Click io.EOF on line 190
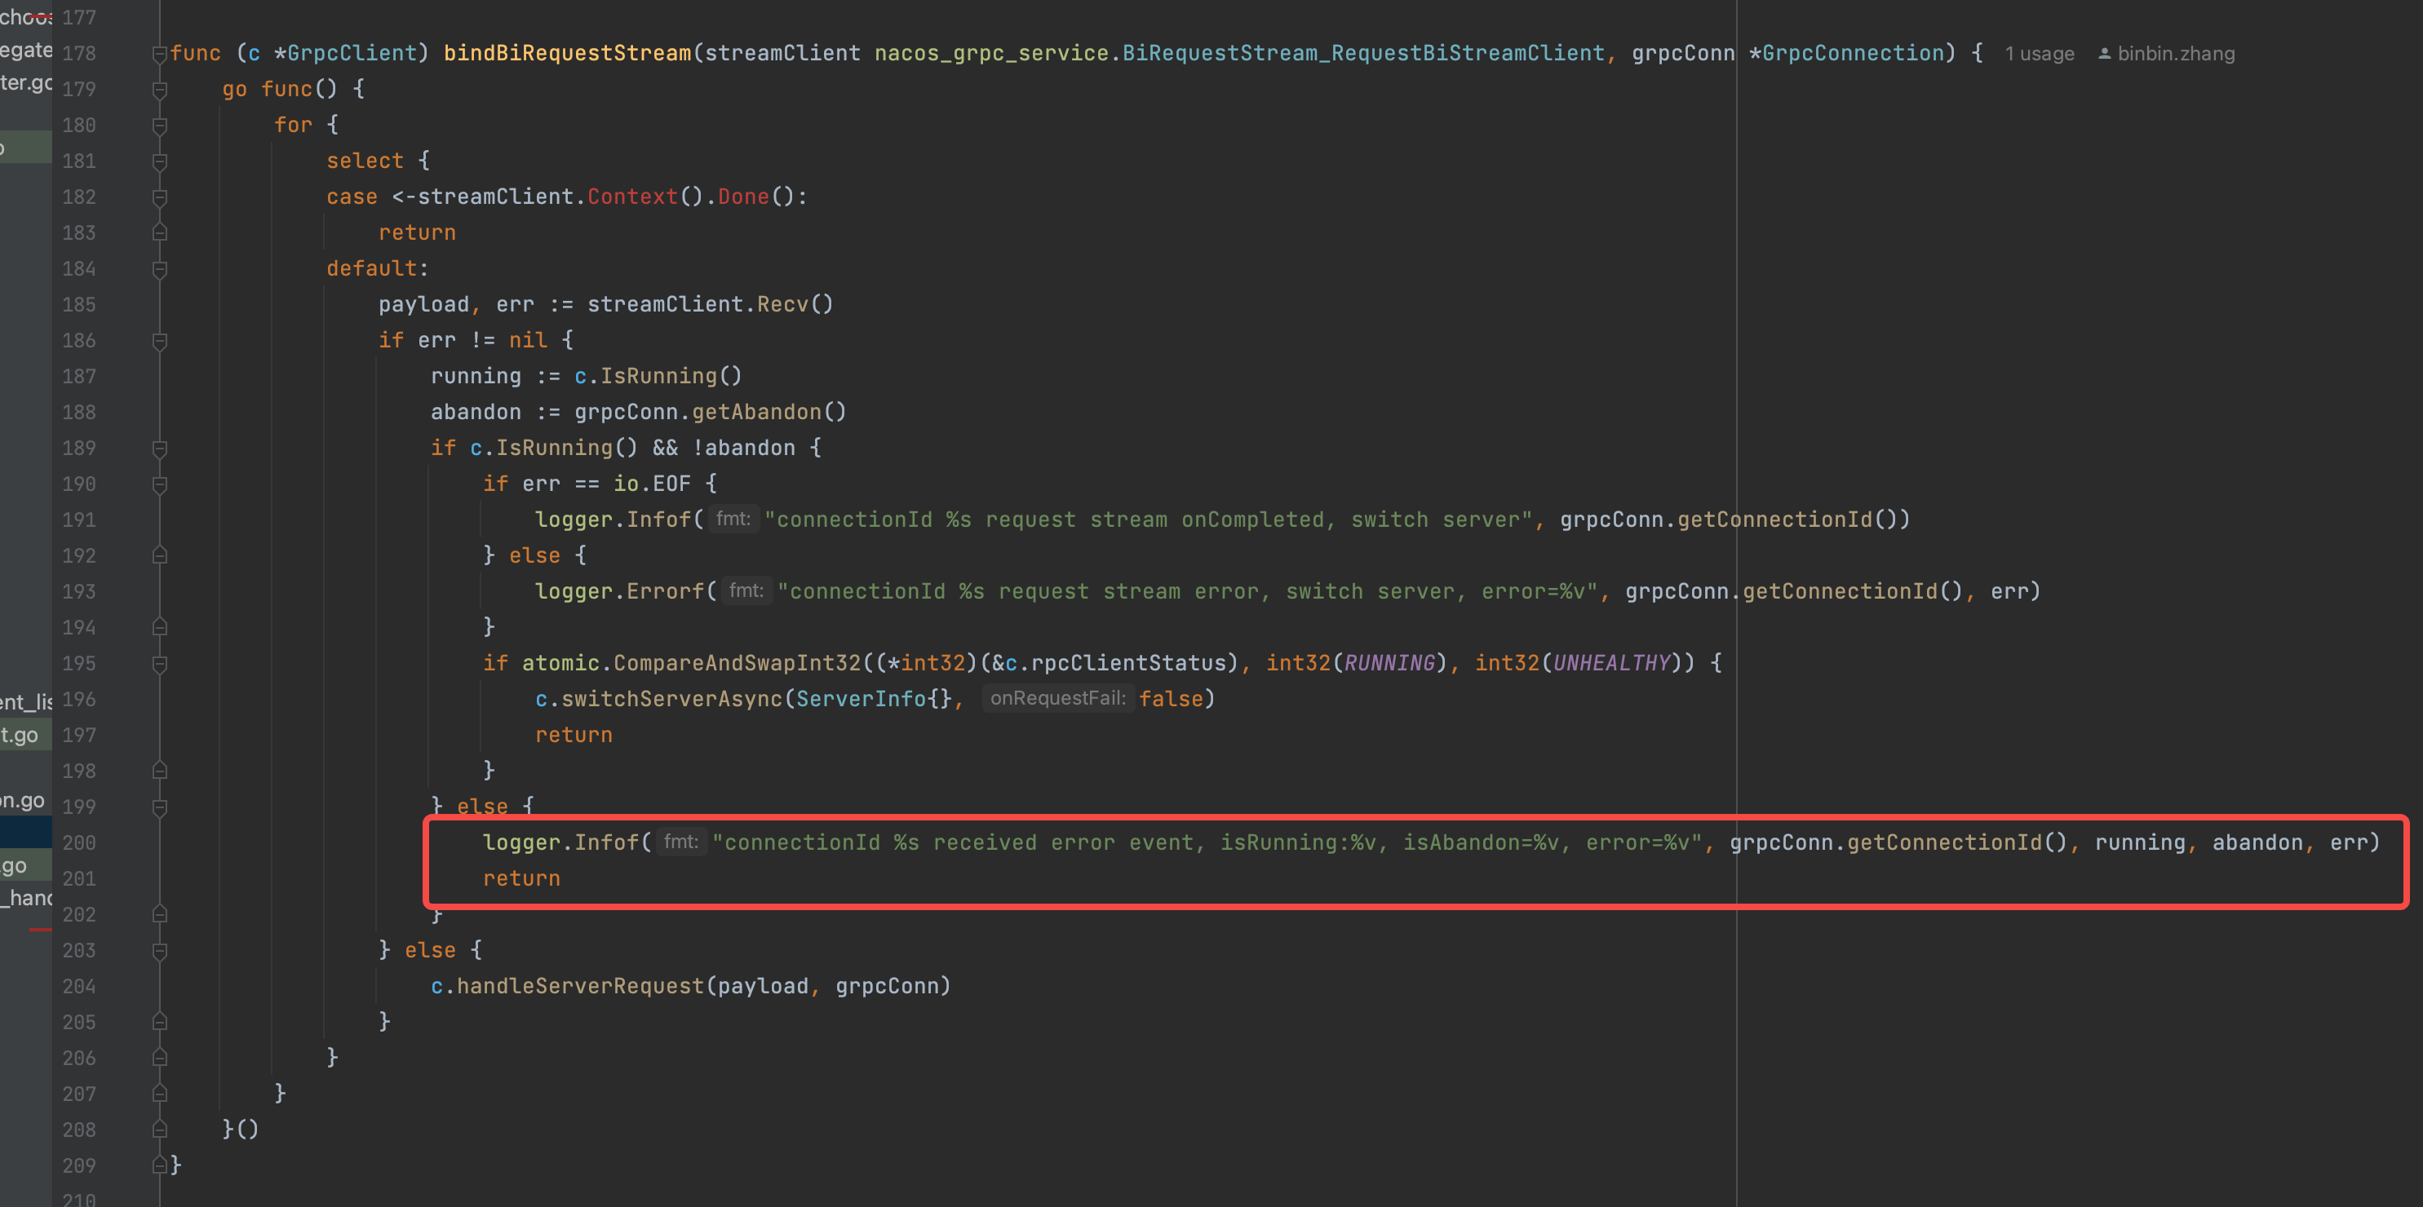This screenshot has height=1207, width=2423. pyautogui.click(x=652, y=484)
